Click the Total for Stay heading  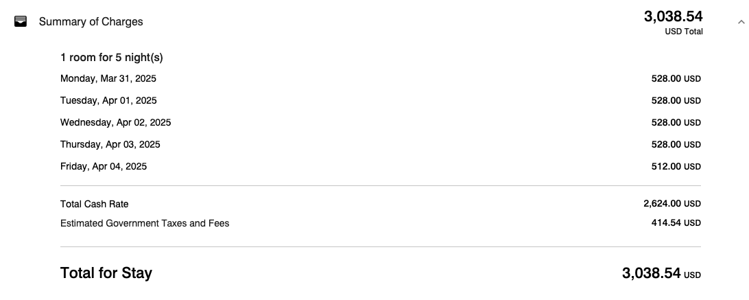pos(106,273)
